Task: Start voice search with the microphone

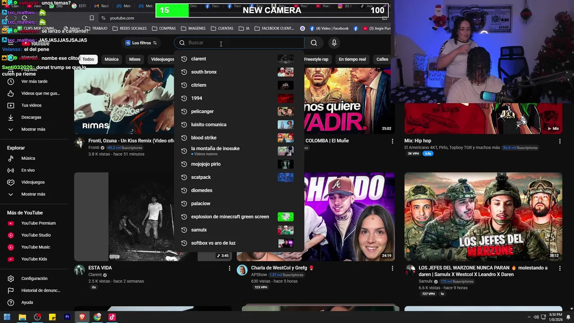Action: [x=334, y=43]
